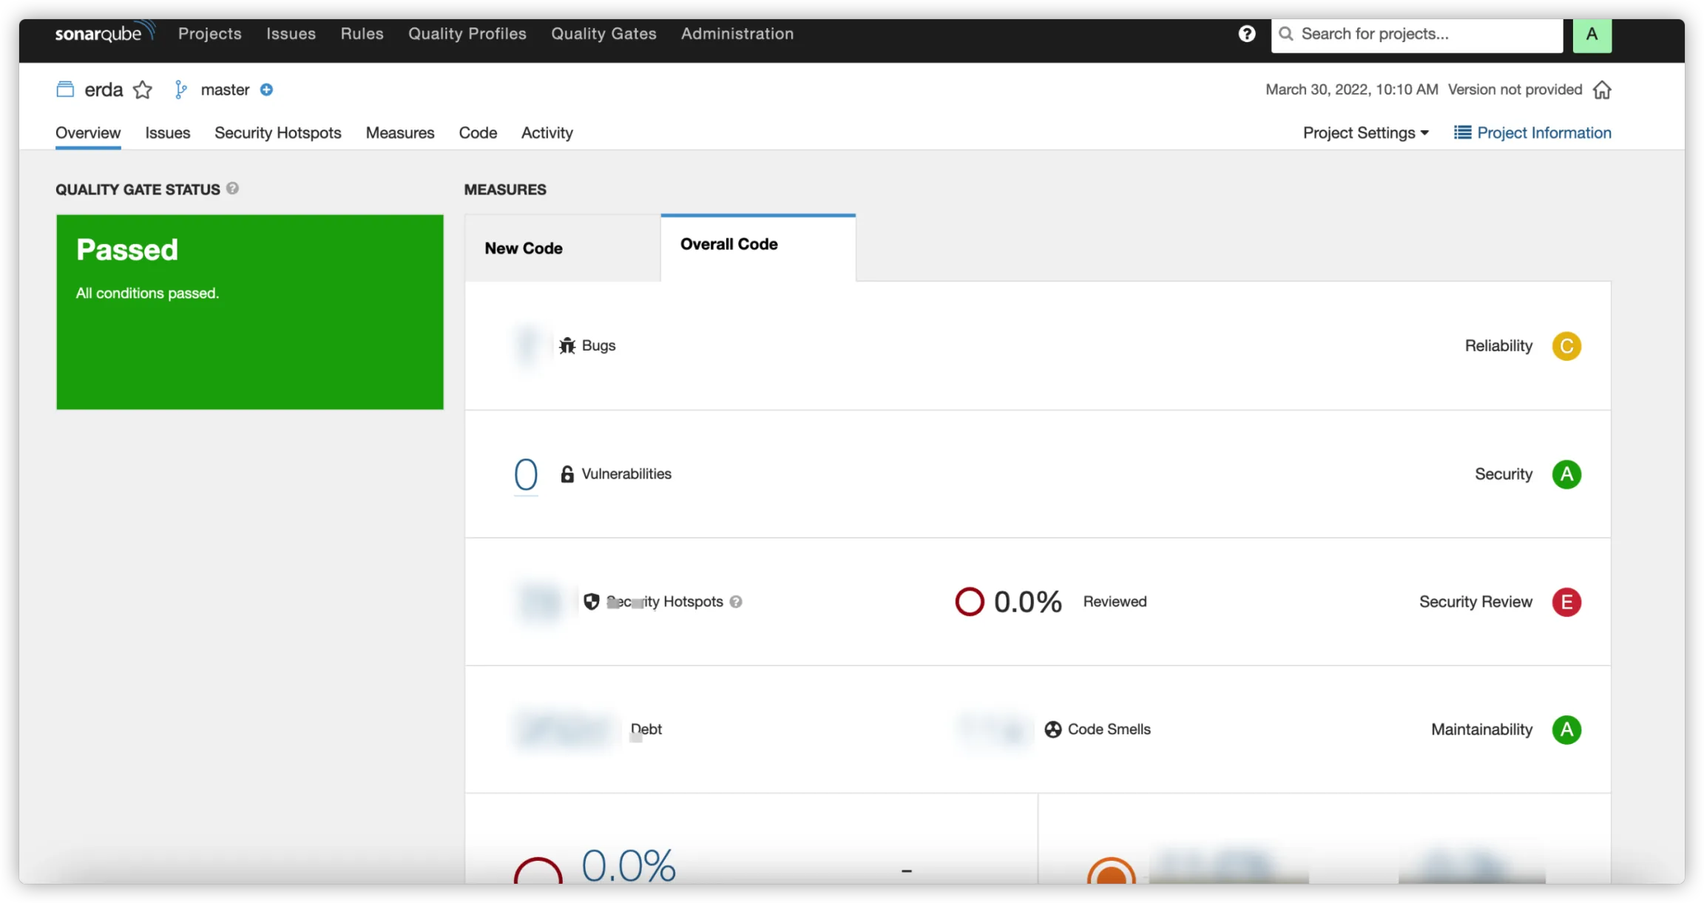1704x903 pixels.
Task: Click the Reliability C rating badge
Action: tap(1566, 346)
